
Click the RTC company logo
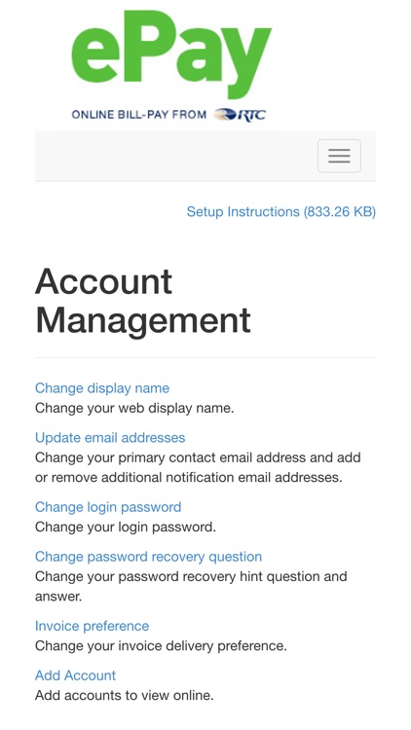point(240,115)
